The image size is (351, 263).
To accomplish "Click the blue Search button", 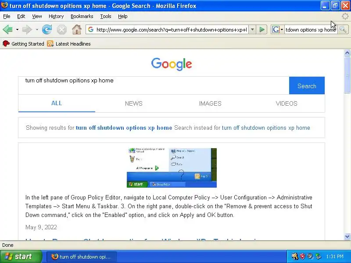I will click(307, 85).
